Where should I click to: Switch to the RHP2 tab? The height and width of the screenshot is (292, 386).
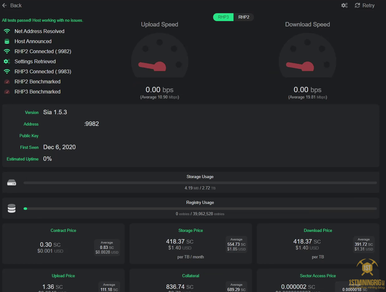[x=244, y=17]
